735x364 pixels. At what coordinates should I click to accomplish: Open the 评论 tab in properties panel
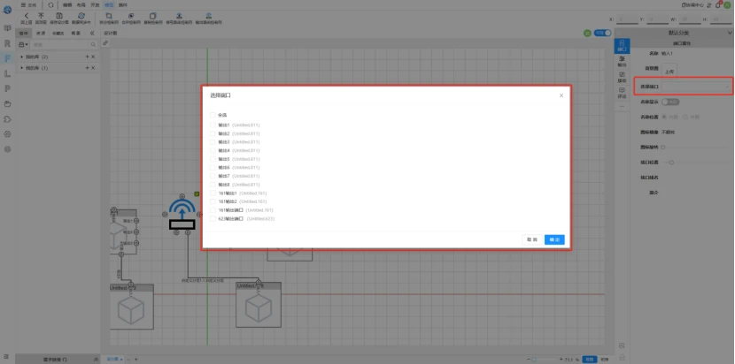click(x=622, y=92)
